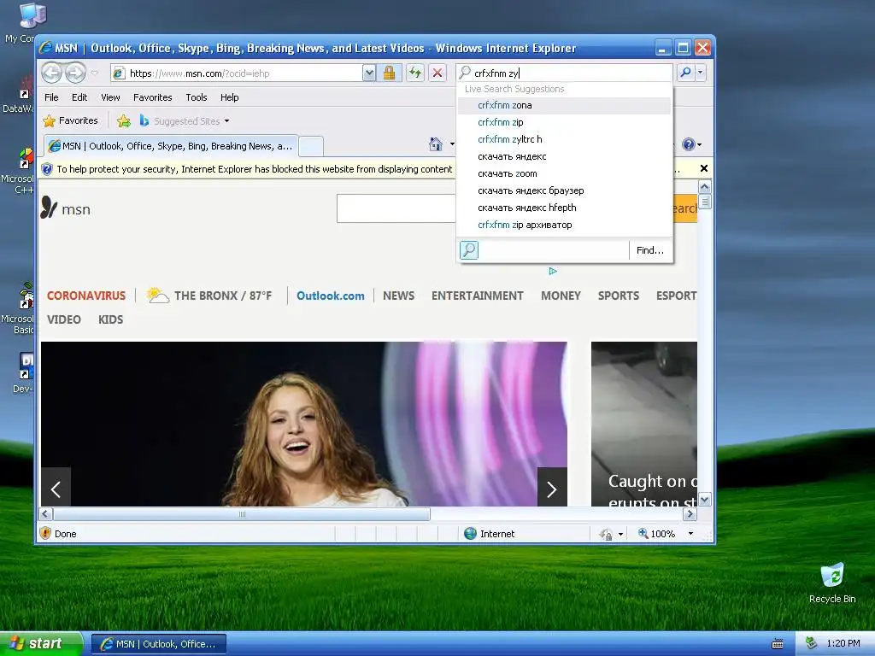
Task: Click the security information bar message
Action: pyautogui.click(x=255, y=169)
